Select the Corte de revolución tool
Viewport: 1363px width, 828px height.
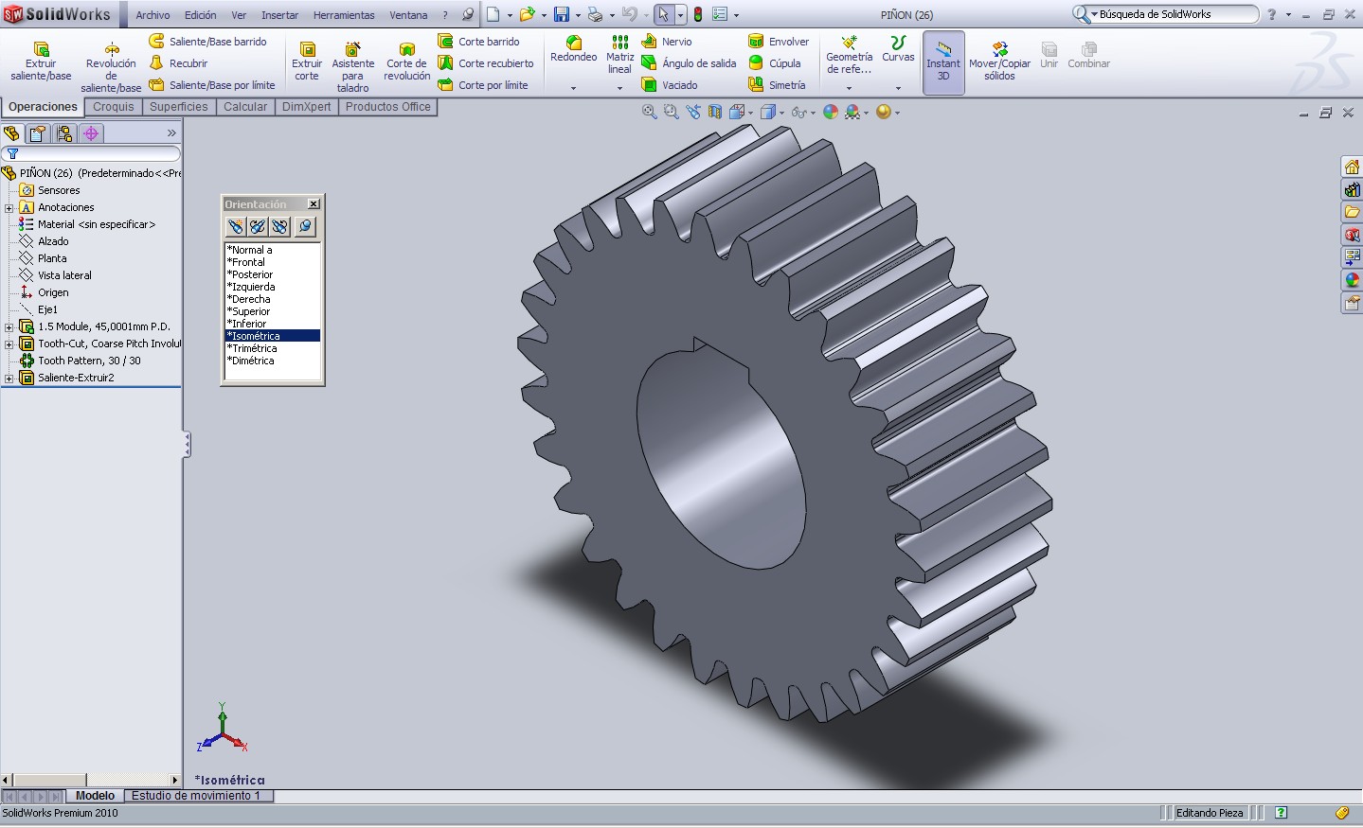click(406, 61)
